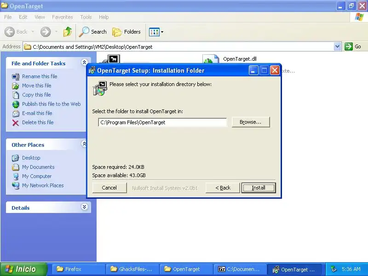This screenshot has height=276, width=368.
Task: Click the OpenTarget installer icon in dialog
Action: (x=100, y=88)
